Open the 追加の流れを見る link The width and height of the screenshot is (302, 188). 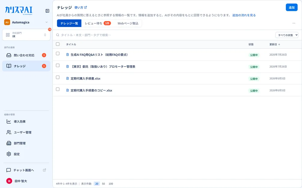pyautogui.click(x=244, y=15)
